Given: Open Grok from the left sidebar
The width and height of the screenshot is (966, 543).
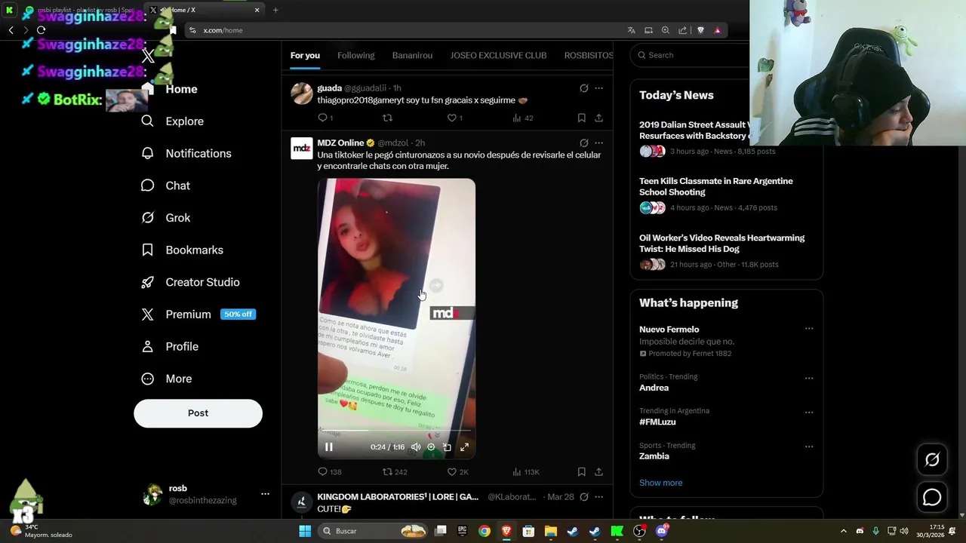Looking at the screenshot, I should click(166, 218).
